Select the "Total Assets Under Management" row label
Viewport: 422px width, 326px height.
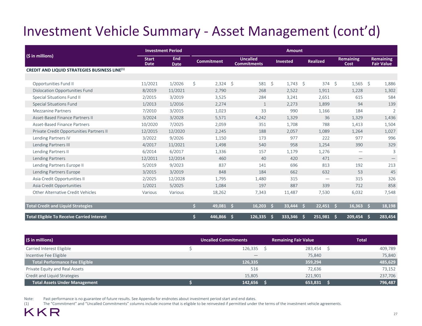(65, 283)
